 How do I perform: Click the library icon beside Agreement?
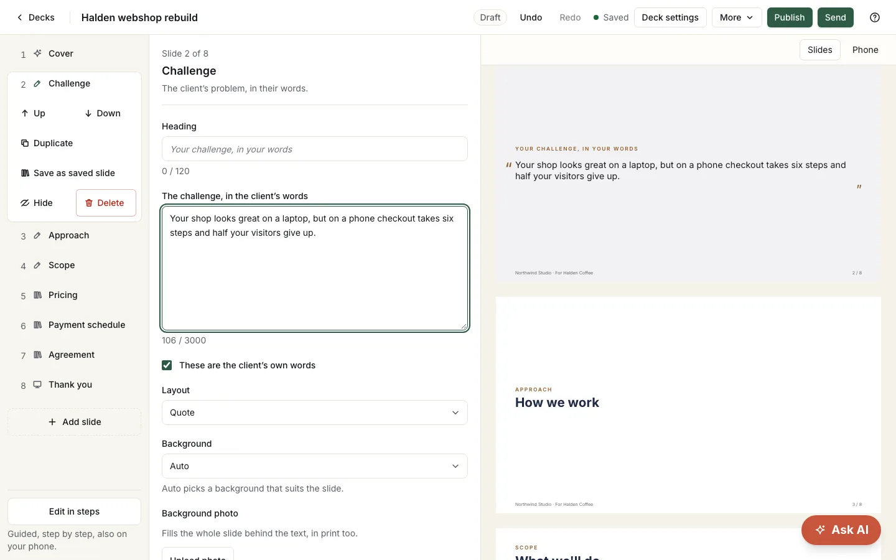[x=37, y=355]
